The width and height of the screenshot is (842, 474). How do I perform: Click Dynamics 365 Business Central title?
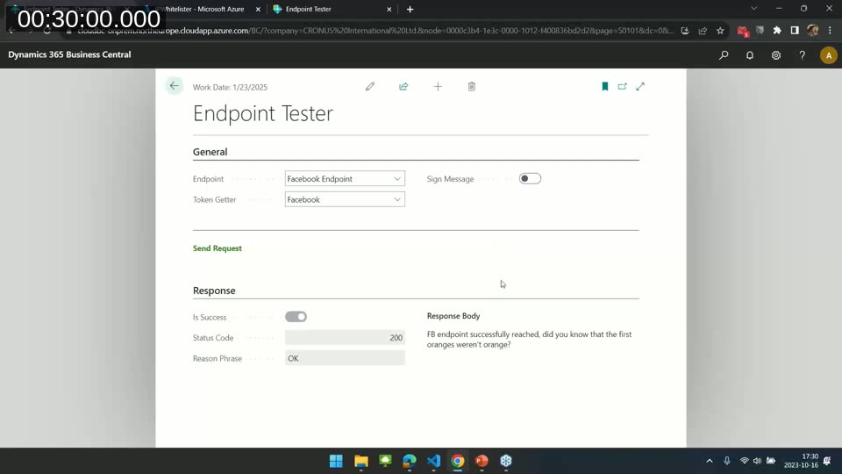tap(69, 54)
